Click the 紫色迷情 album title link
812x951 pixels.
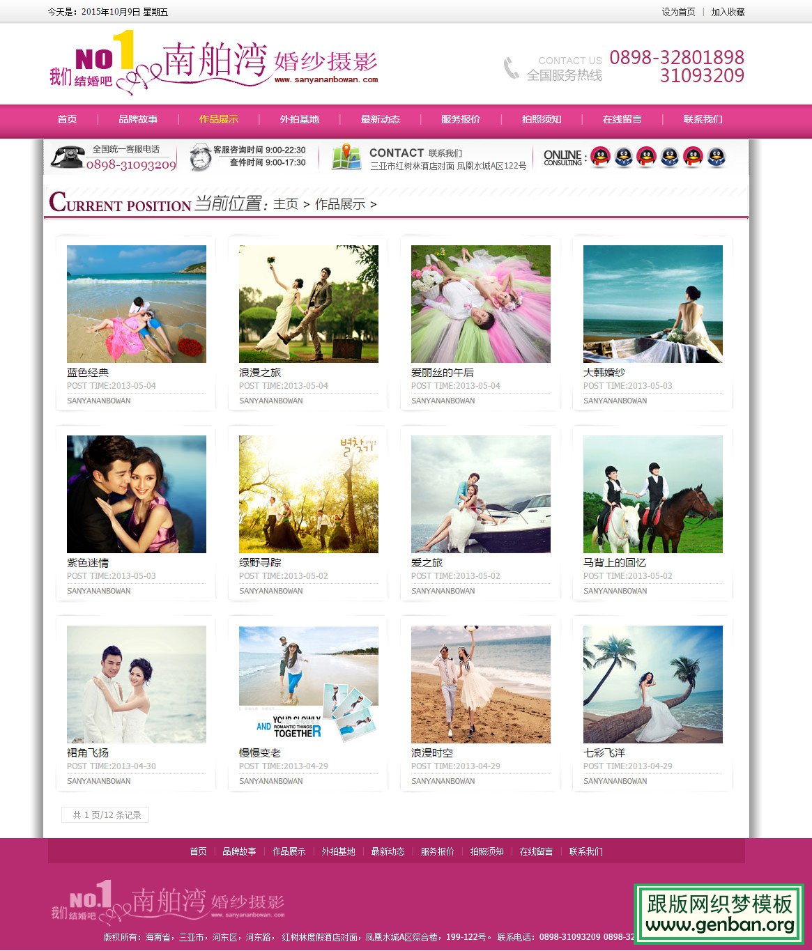click(x=88, y=563)
